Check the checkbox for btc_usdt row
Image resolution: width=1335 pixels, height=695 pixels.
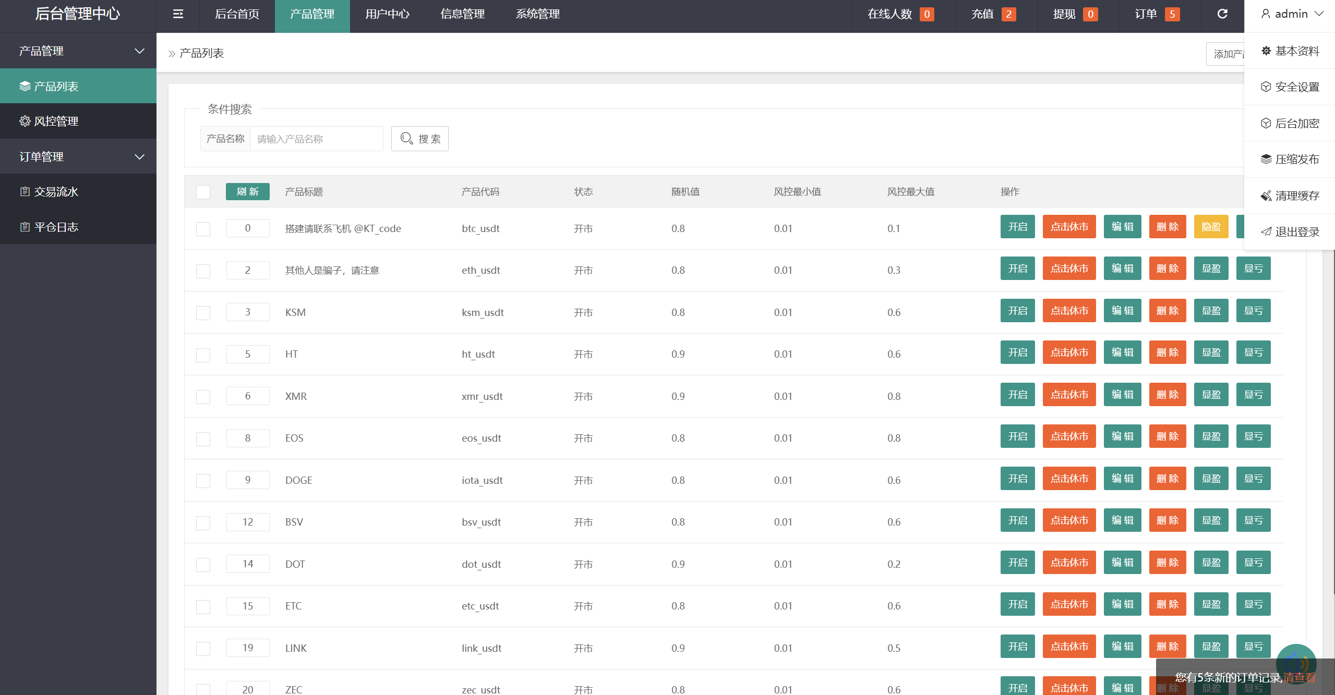pos(203,229)
